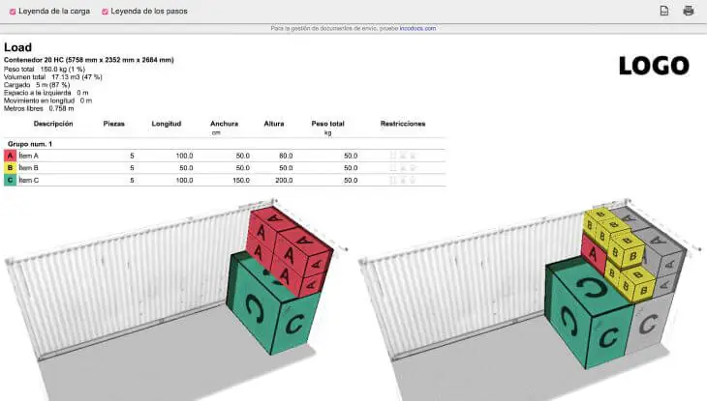This screenshot has height=401, width=707.
Task: Click the Peso total column header
Action: point(327,124)
